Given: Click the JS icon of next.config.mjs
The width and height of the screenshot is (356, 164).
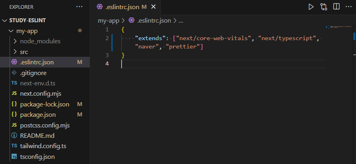Looking at the screenshot, I should [x=14, y=93].
